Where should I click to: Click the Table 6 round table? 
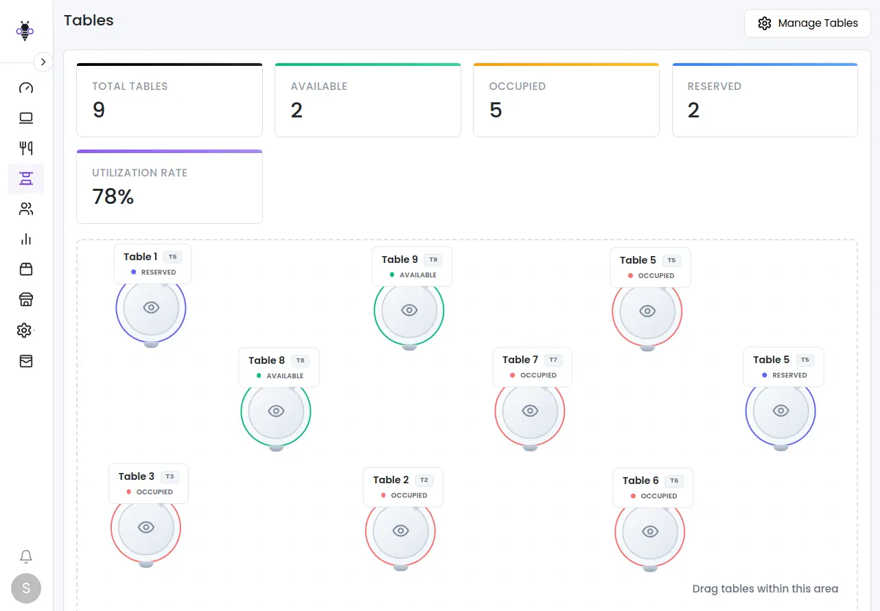point(649,532)
